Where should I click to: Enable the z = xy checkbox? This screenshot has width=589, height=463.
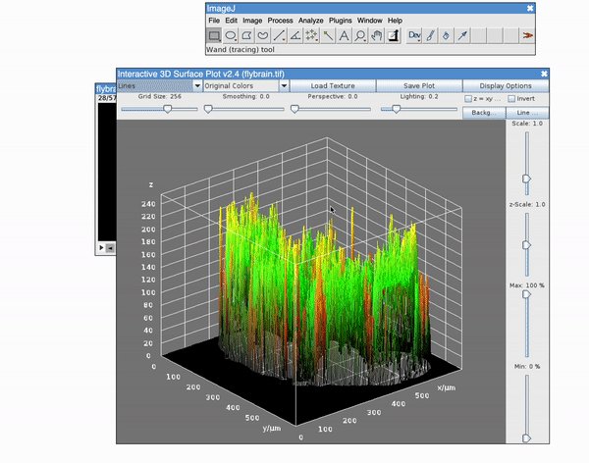[468, 99]
